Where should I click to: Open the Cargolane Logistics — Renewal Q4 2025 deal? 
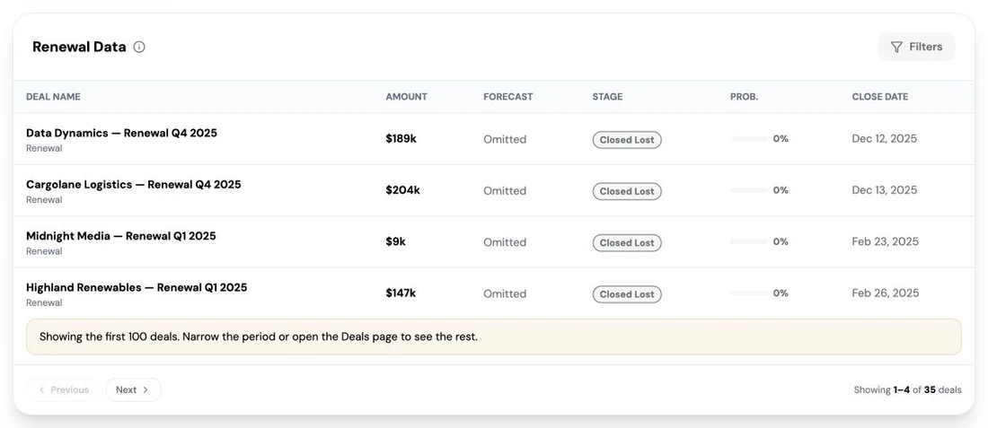pyautogui.click(x=134, y=185)
